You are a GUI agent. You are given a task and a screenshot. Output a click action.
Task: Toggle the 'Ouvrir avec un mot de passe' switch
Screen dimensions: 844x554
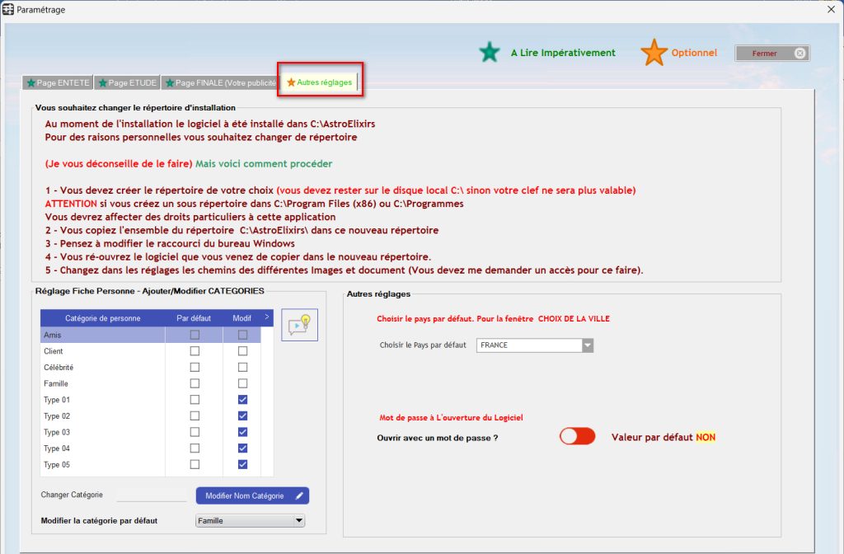pos(577,437)
